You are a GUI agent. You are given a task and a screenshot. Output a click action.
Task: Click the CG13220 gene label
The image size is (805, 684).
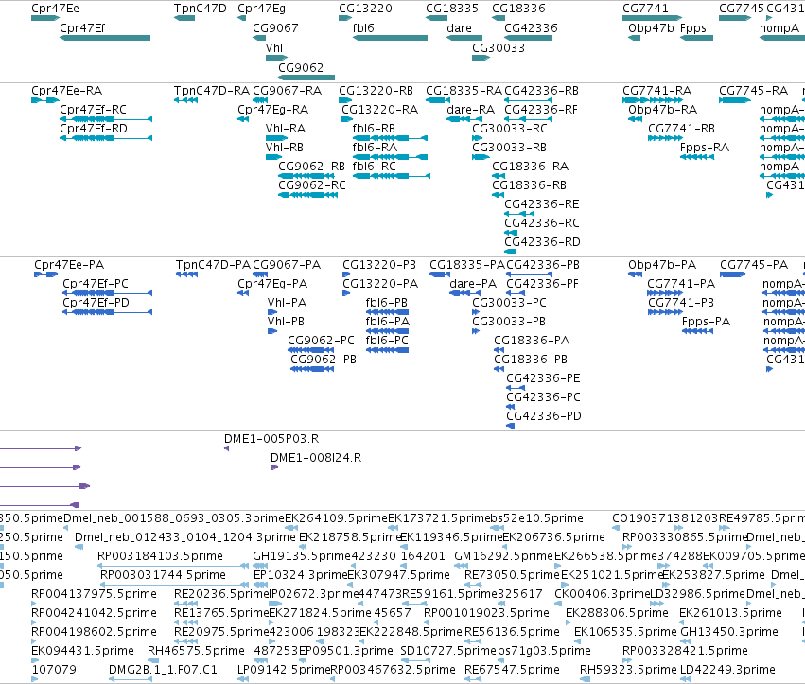(x=365, y=9)
